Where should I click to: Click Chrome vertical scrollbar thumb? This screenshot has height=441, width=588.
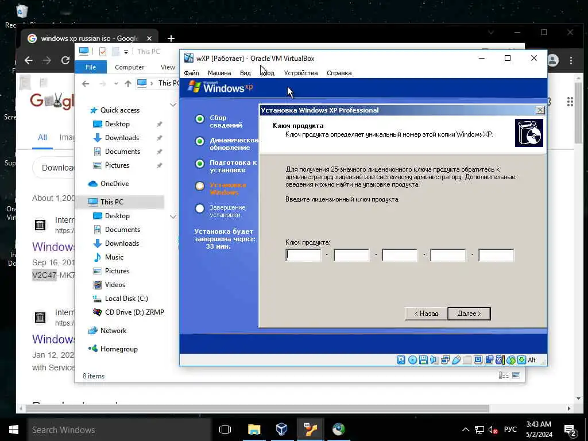pyautogui.click(x=578, y=113)
